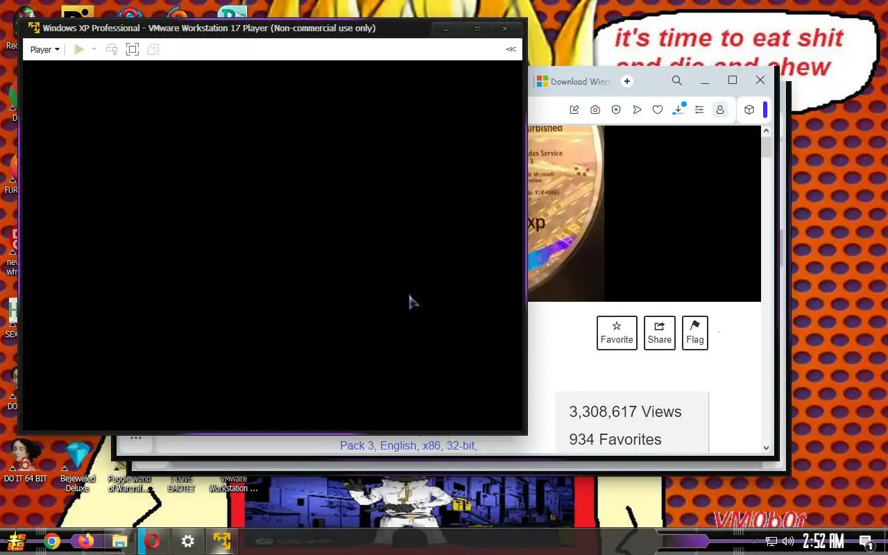Click the browser vertical scrollbar thumb
The height and width of the screenshot is (555, 888).
[767, 147]
